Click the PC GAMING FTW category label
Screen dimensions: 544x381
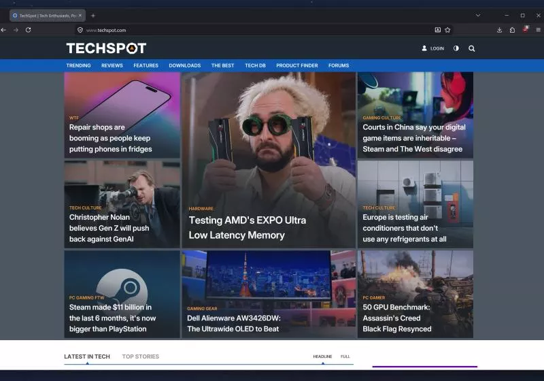(x=87, y=297)
